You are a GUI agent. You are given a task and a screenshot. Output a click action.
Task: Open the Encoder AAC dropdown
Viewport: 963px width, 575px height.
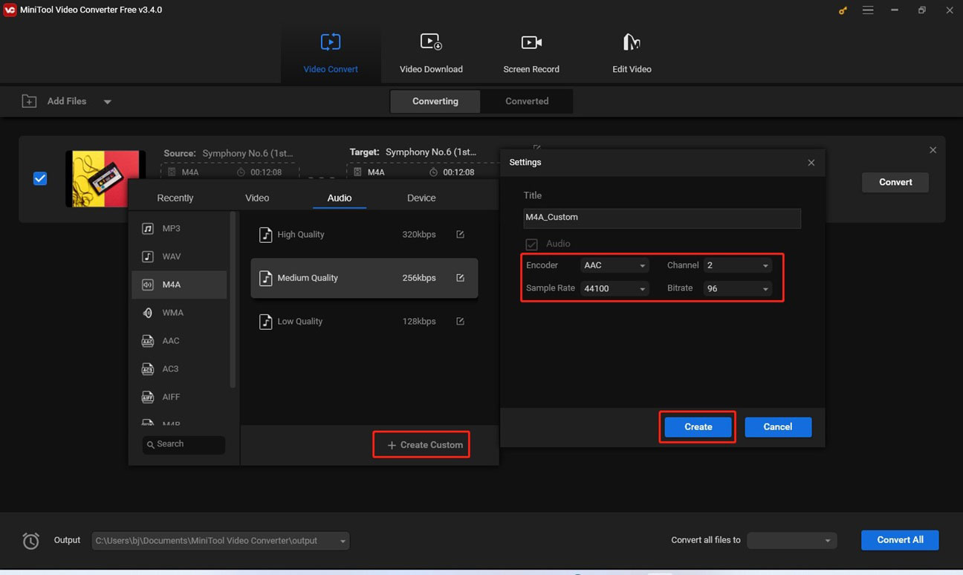pos(615,265)
